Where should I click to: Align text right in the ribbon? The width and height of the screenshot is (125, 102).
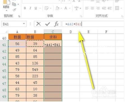pyautogui.click(x=98, y=8)
